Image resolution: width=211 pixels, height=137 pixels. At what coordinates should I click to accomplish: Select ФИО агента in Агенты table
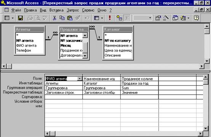(26, 45)
